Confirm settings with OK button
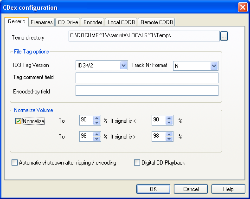The width and height of the screenshot is (250, 199). click(153, 189)
